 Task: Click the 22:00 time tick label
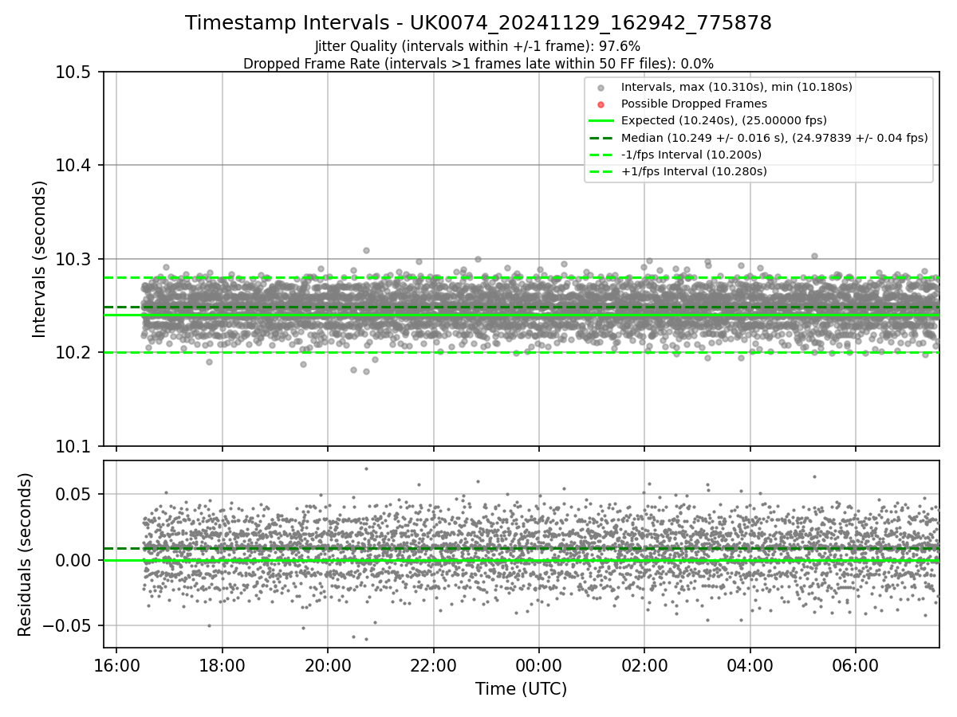[x=433, y=665]
